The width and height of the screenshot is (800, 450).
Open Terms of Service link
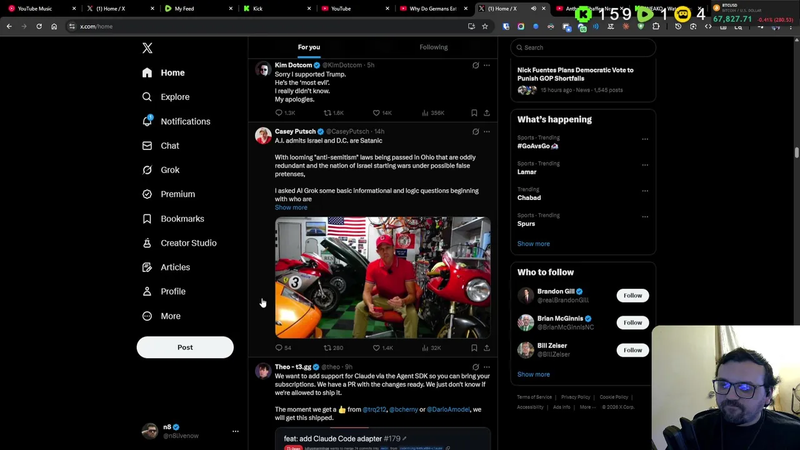coord(534,397)
